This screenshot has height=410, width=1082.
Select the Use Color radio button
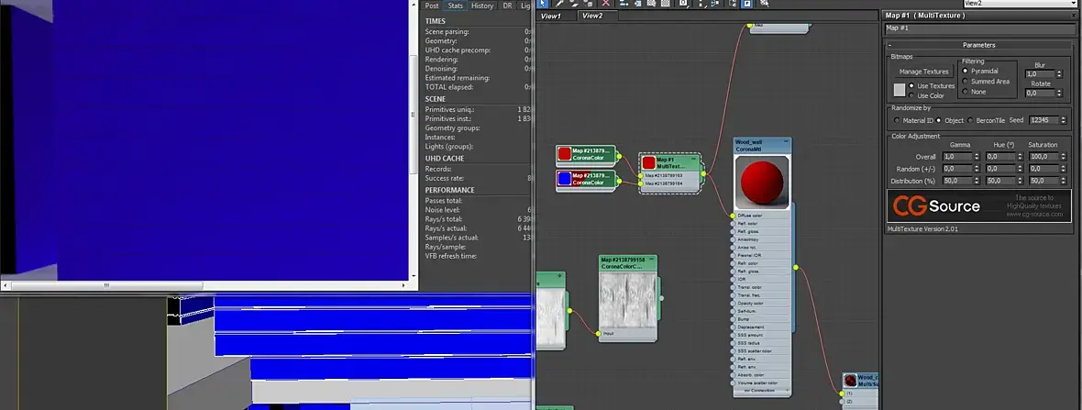coord(912,95)
